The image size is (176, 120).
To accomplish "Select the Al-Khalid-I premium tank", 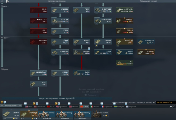I will 146,52.
